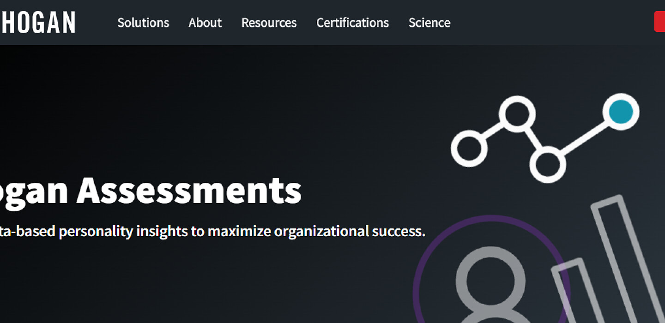Screen dimensions: 665x323
Task: Click the "Assessments" headline text
Action: 189,190
